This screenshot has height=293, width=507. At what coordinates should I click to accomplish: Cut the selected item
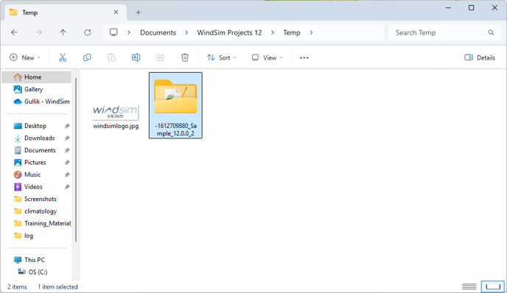click(x=63, y=57)
